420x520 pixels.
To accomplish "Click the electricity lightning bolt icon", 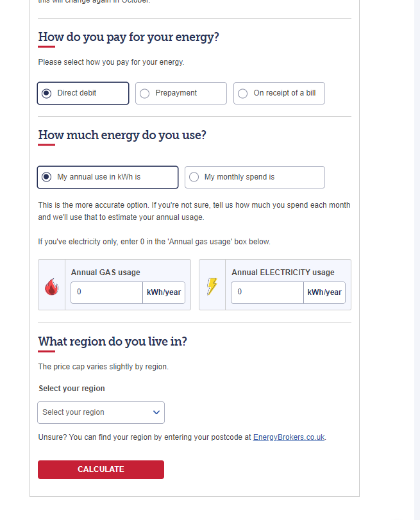I will 212,287.
